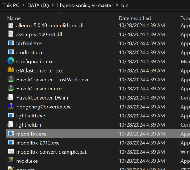Click the bin breadcrumb folder

coord(125,5)
